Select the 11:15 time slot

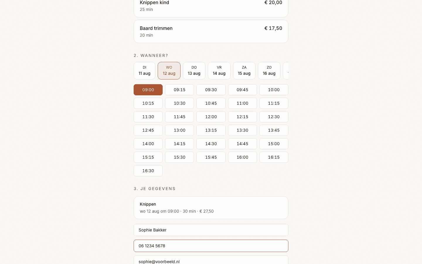pos(274,103)
